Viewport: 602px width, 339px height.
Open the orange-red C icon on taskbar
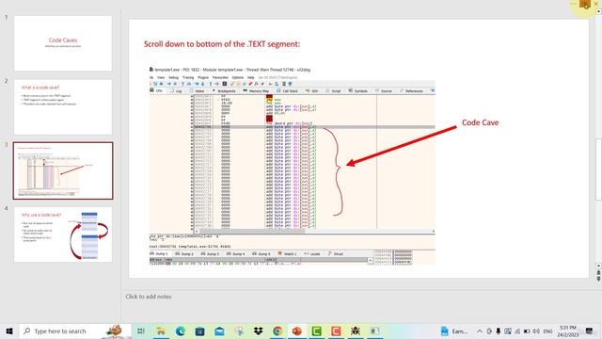pyautogui.click(x=336, y=331)
